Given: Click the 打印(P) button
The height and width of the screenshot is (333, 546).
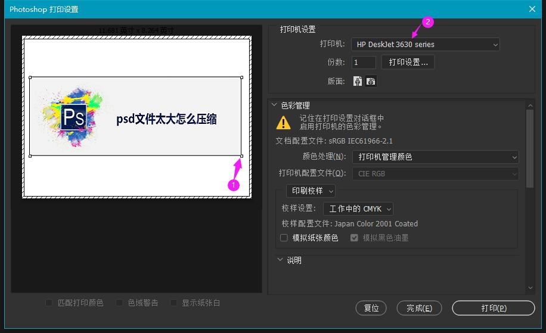Looking at the screenshot, I should [x=494, y=309].
